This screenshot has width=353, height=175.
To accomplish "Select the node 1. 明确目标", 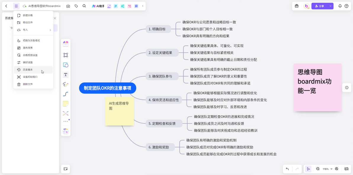I will (158, 29).
